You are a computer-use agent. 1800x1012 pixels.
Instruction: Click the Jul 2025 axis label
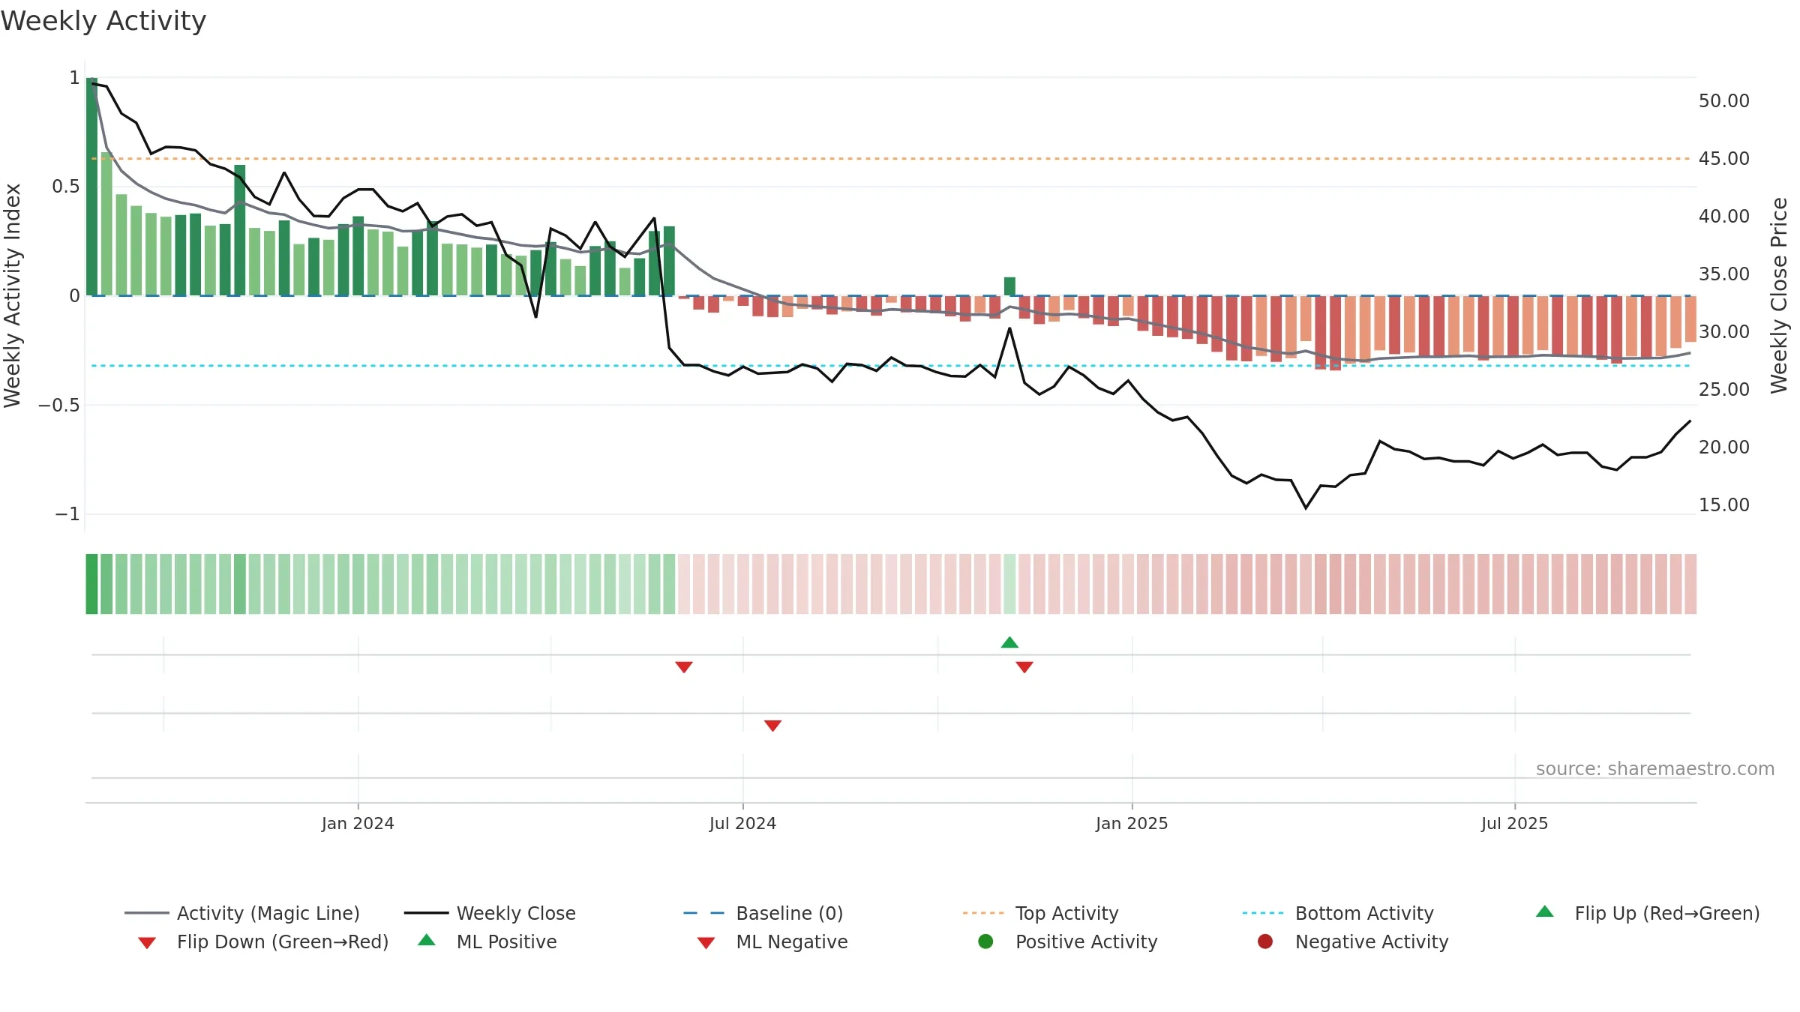[x=1514, y=823]
